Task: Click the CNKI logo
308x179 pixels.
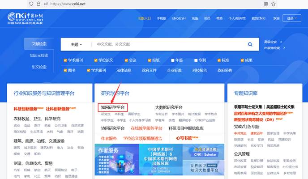Action: [x=25, y=18]
